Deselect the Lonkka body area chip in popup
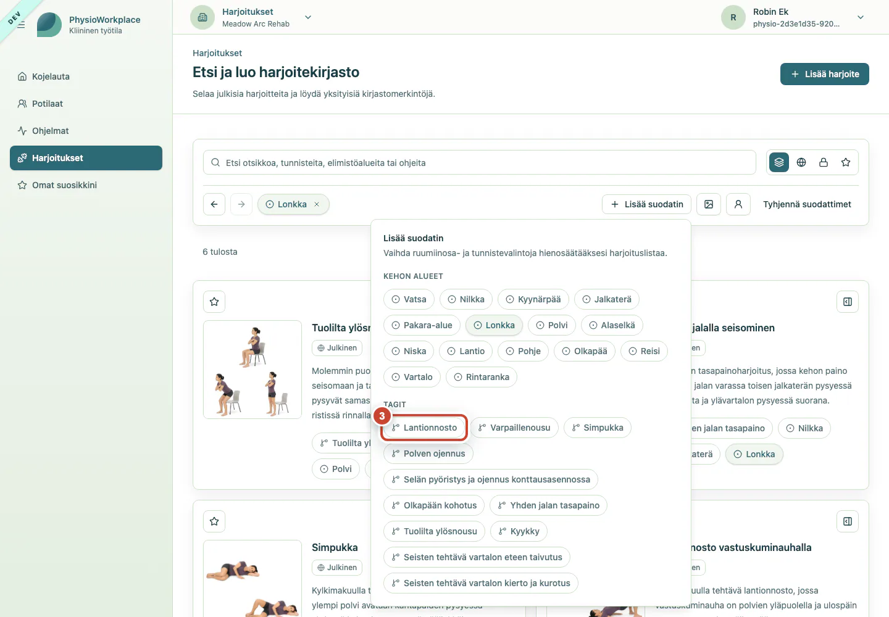Screen dimensions: 889x617 (x=494, y=325)
